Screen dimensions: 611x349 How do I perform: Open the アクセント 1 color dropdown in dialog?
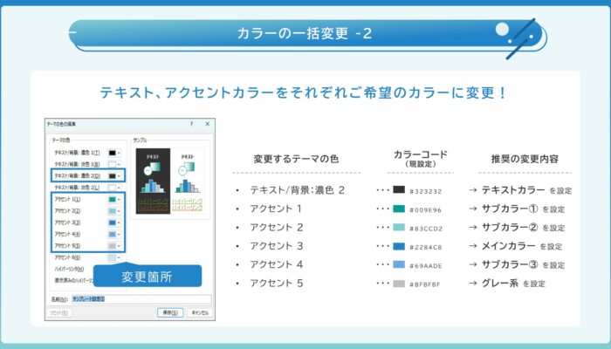114,200
